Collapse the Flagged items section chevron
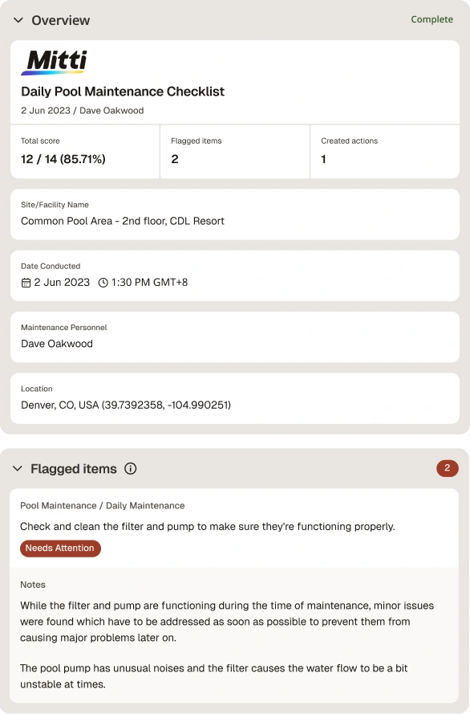Image resolution: width=470 pixels, height=714 pixels. 18,468
